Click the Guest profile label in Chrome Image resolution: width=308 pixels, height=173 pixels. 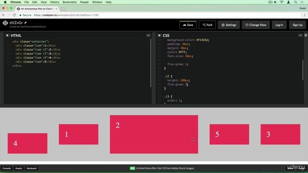point(303,8)
